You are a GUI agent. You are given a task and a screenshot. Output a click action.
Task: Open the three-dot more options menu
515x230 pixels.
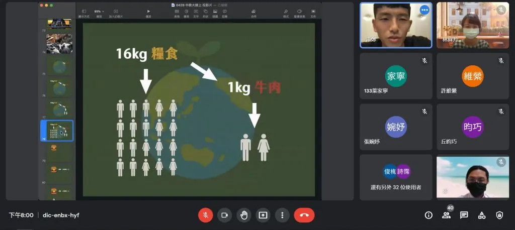pos(282,215)
